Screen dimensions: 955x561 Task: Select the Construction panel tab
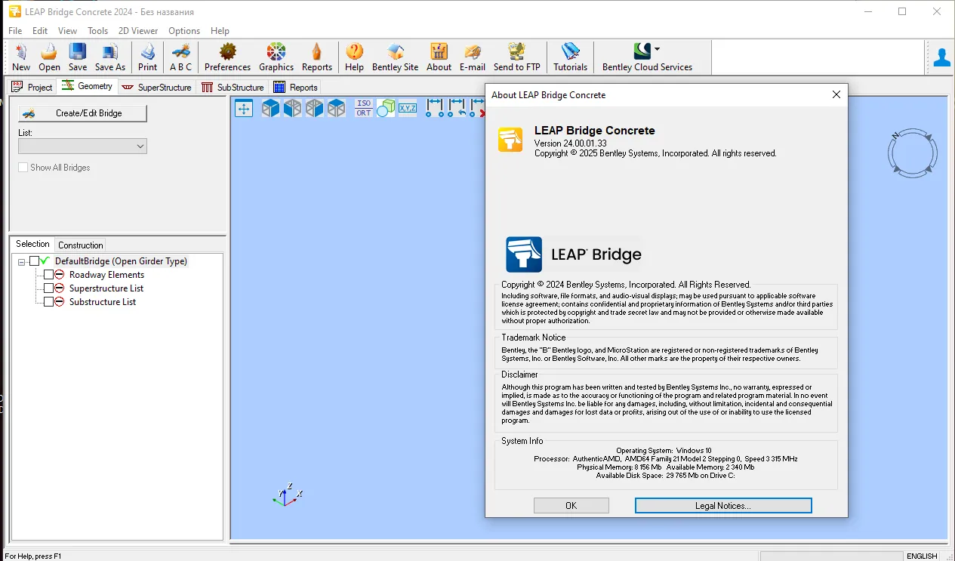click(x=81, y=245)
